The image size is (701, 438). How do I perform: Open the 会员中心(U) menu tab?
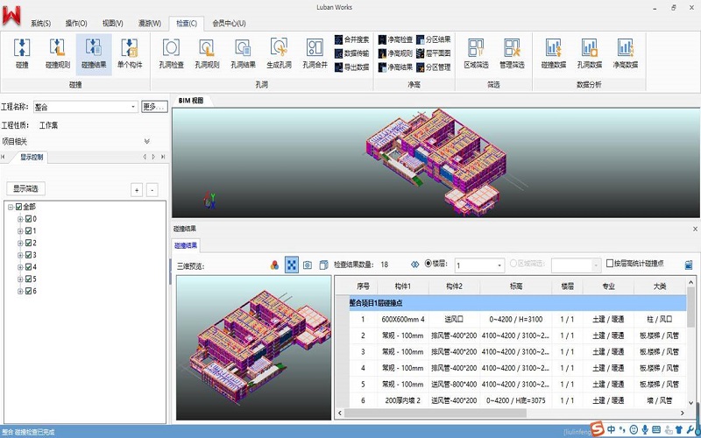pos(229,24)
